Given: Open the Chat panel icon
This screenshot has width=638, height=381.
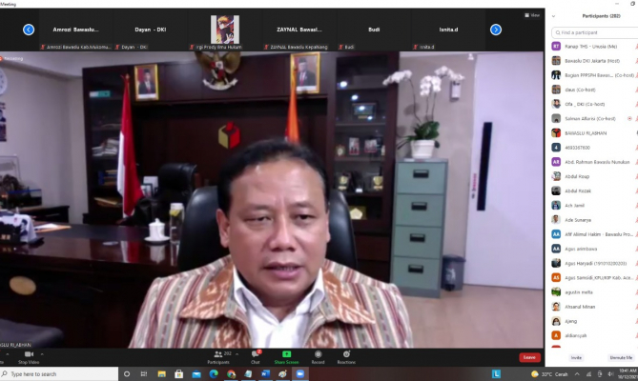Looking at the screenshot, I should click(256, 355).
